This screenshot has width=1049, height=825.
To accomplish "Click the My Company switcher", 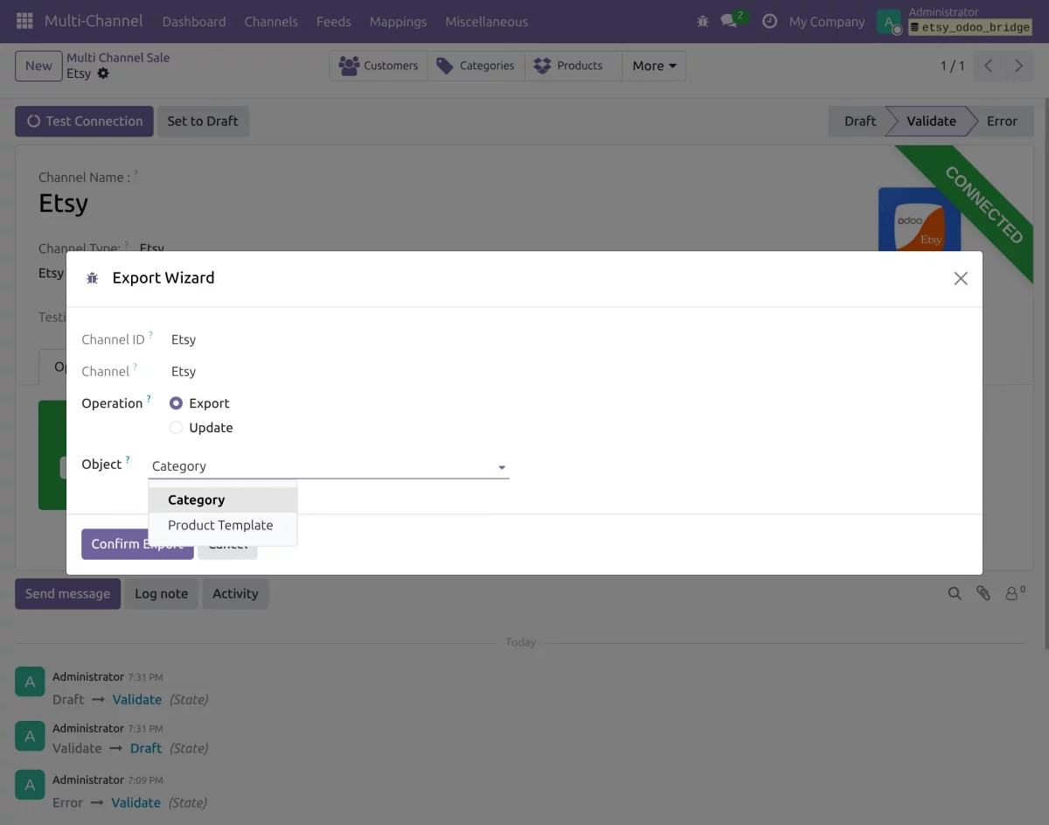I will 827,21.
